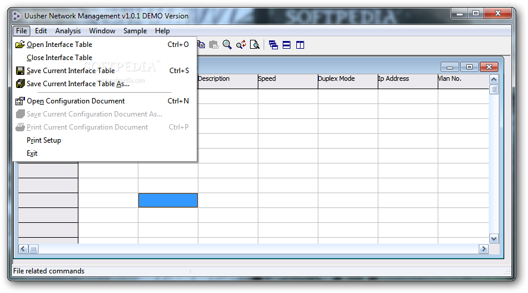Choose Exit from the File menu
Viewport: 528px width, 293px height.
click(x=105, y=153)
